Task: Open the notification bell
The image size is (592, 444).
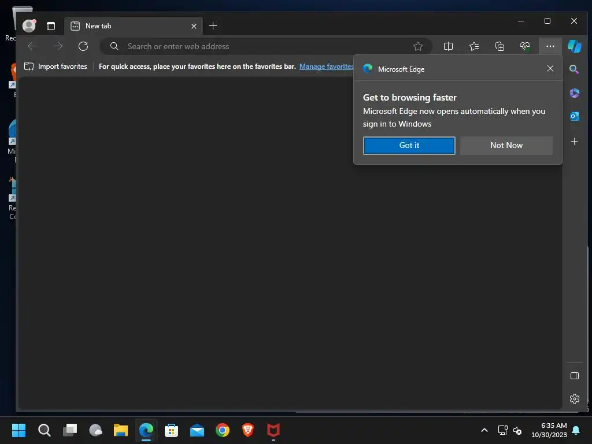Action: click(x=576, y=430)
